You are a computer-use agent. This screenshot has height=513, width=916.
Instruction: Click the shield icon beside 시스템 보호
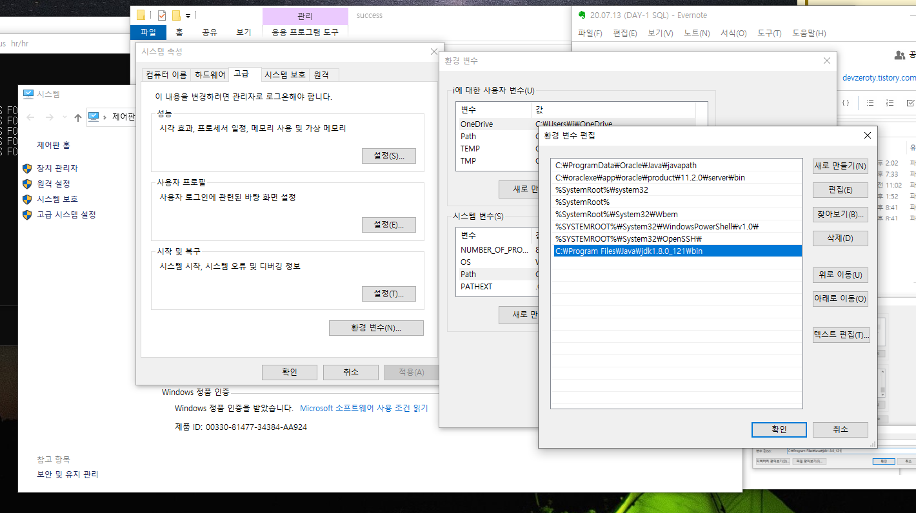27,199
